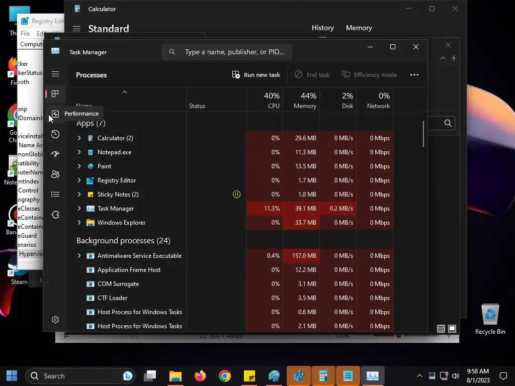The width and height of the screenshot is (515, 386).
Task: Click the Task Manager search field
Action: (227, 52)
